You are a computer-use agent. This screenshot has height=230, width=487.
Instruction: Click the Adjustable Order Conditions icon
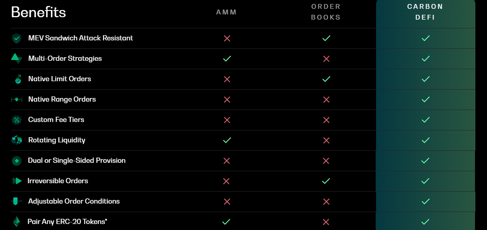16,201
